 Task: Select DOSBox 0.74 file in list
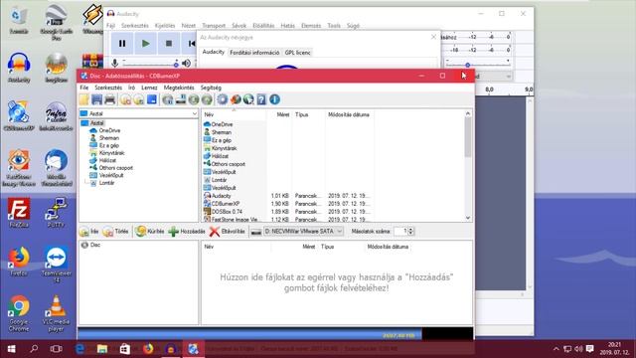click(x=227, y=212)
